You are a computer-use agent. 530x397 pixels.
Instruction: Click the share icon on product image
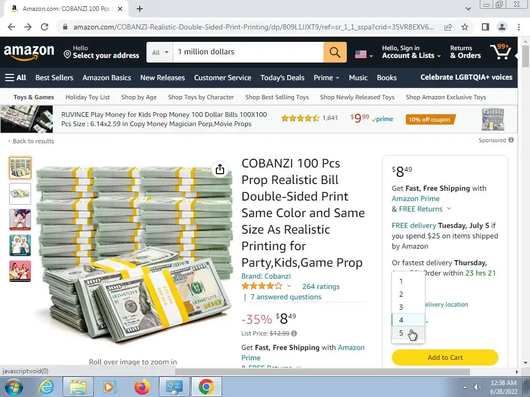219,169
